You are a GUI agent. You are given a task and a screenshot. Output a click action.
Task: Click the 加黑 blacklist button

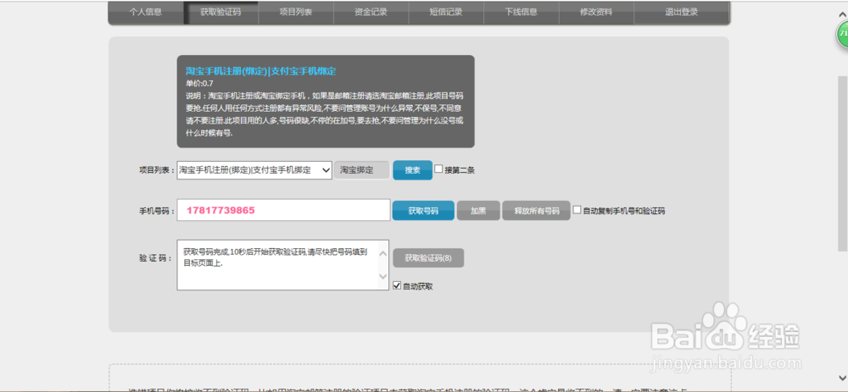478,211
